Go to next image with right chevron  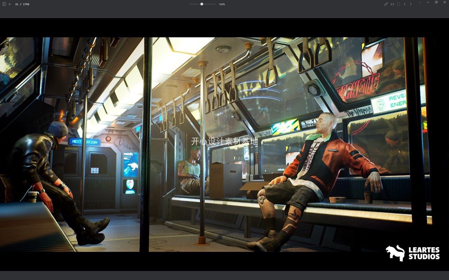(x=411, y=4)
